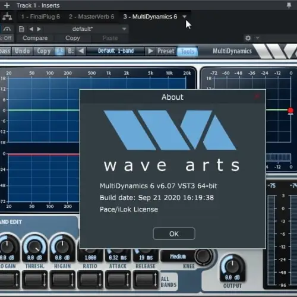The width and height of the screenshot is (297, 297).
Task: Click the HI GAIN 0.0 dB value field
Action: [62, 258]
